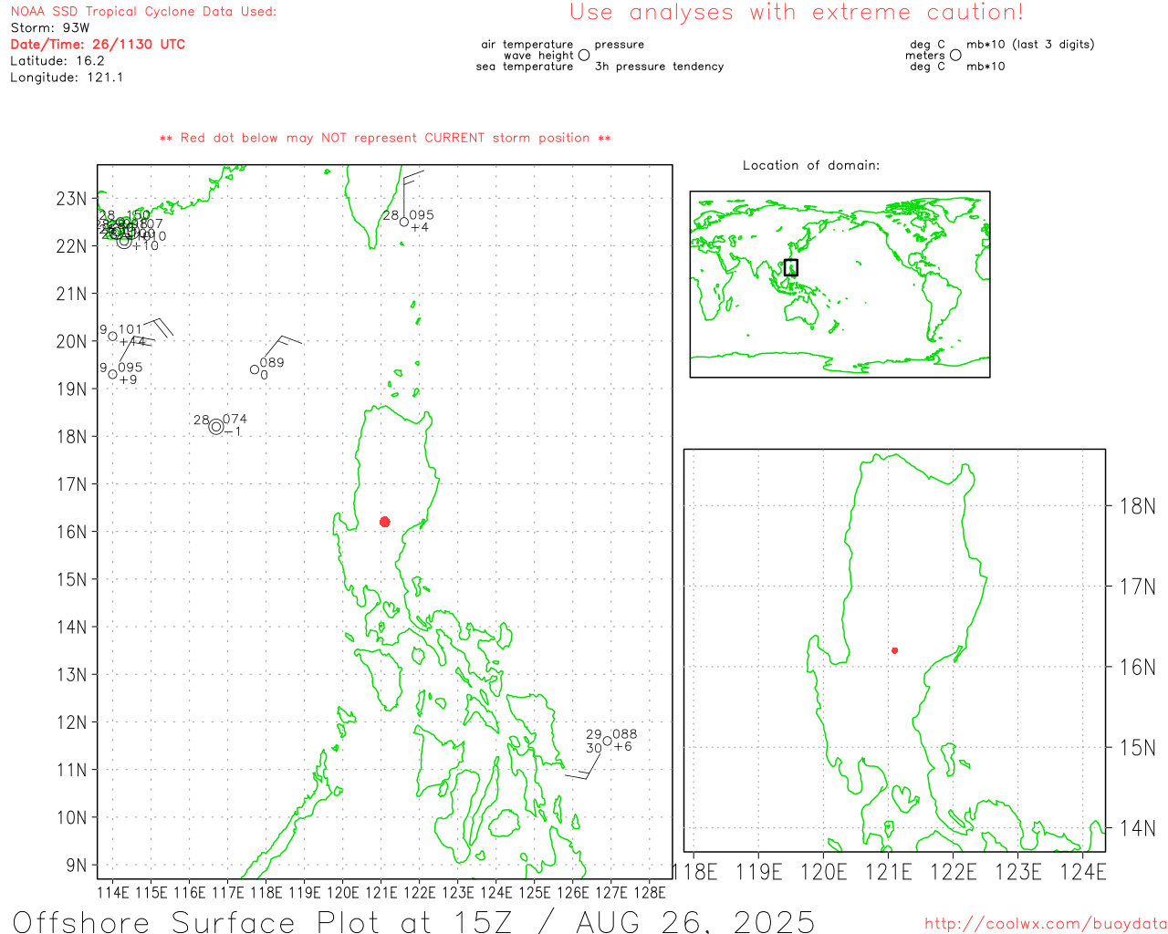This screenshot has height=934, width=1168.
Task: Click 'NOAA SSD Tropical Cyclone Data Used:' heading
Action: pos(143,12)
